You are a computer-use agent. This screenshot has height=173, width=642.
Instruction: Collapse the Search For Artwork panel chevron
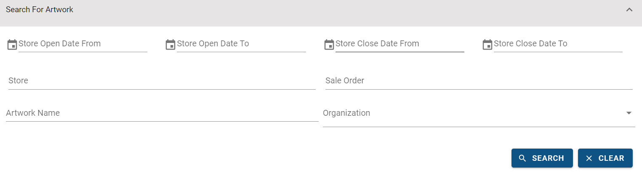(x=629, y=10)
